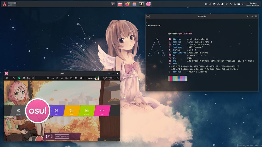Open the clipboard tray icon

(x=214, y=4)
